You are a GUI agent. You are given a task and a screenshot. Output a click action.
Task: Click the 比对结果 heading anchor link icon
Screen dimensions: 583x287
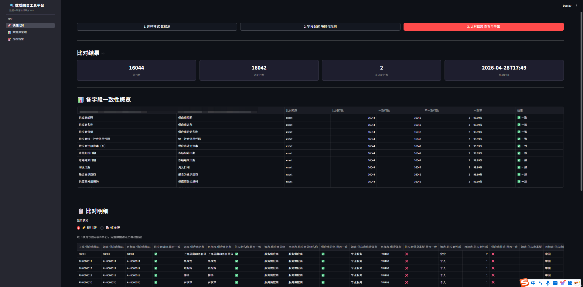pyautogui.click(x=103, y=53)
